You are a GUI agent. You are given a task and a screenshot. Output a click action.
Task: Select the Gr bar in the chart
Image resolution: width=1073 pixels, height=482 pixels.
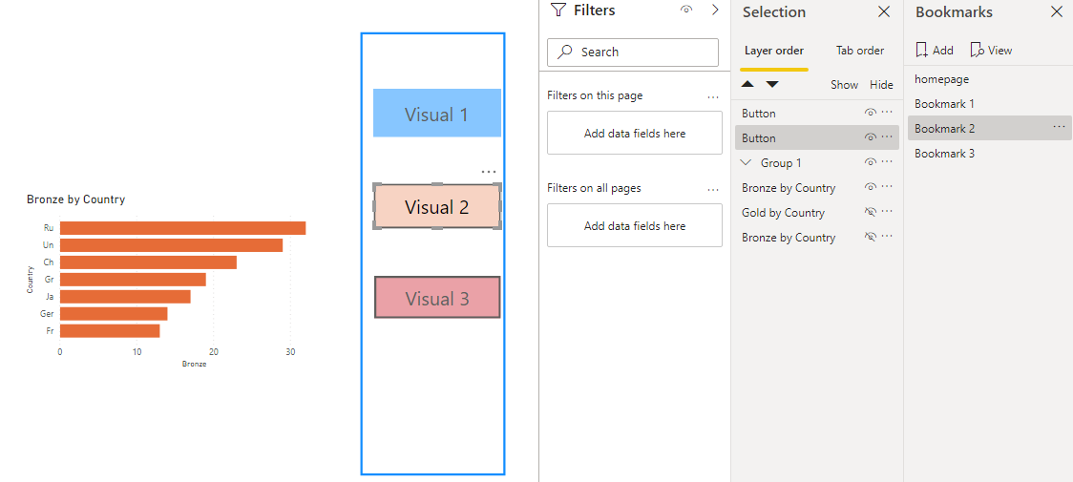click(133, 280)
